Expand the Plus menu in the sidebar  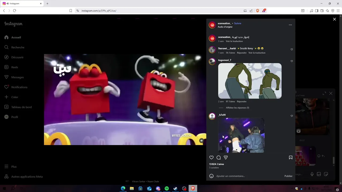click(14, 167)
